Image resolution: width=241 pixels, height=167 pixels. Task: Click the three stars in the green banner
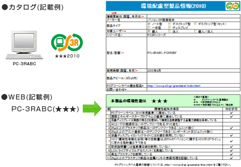(x=160, y=101)
